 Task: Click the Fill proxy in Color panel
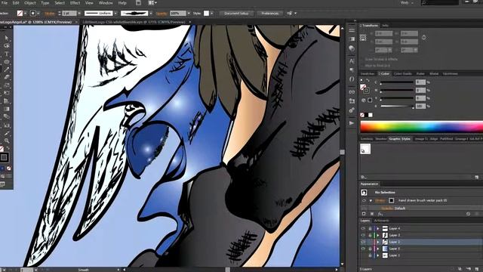363,87
